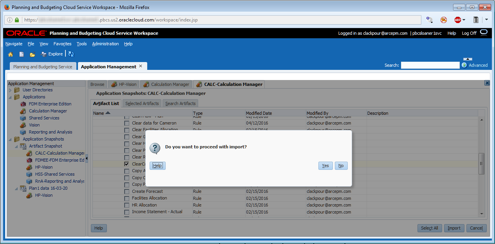This screenshot has width=495, height=244.
Task: Click the FDM Enterprise Edition icon
Action: coord(22,104)
